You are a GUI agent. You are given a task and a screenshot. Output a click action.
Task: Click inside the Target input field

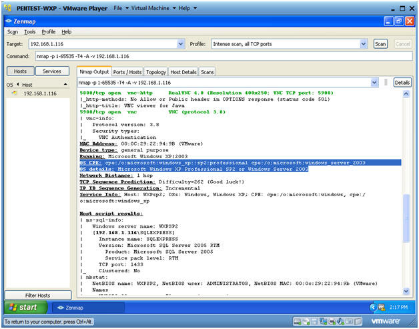pos(103,44)
